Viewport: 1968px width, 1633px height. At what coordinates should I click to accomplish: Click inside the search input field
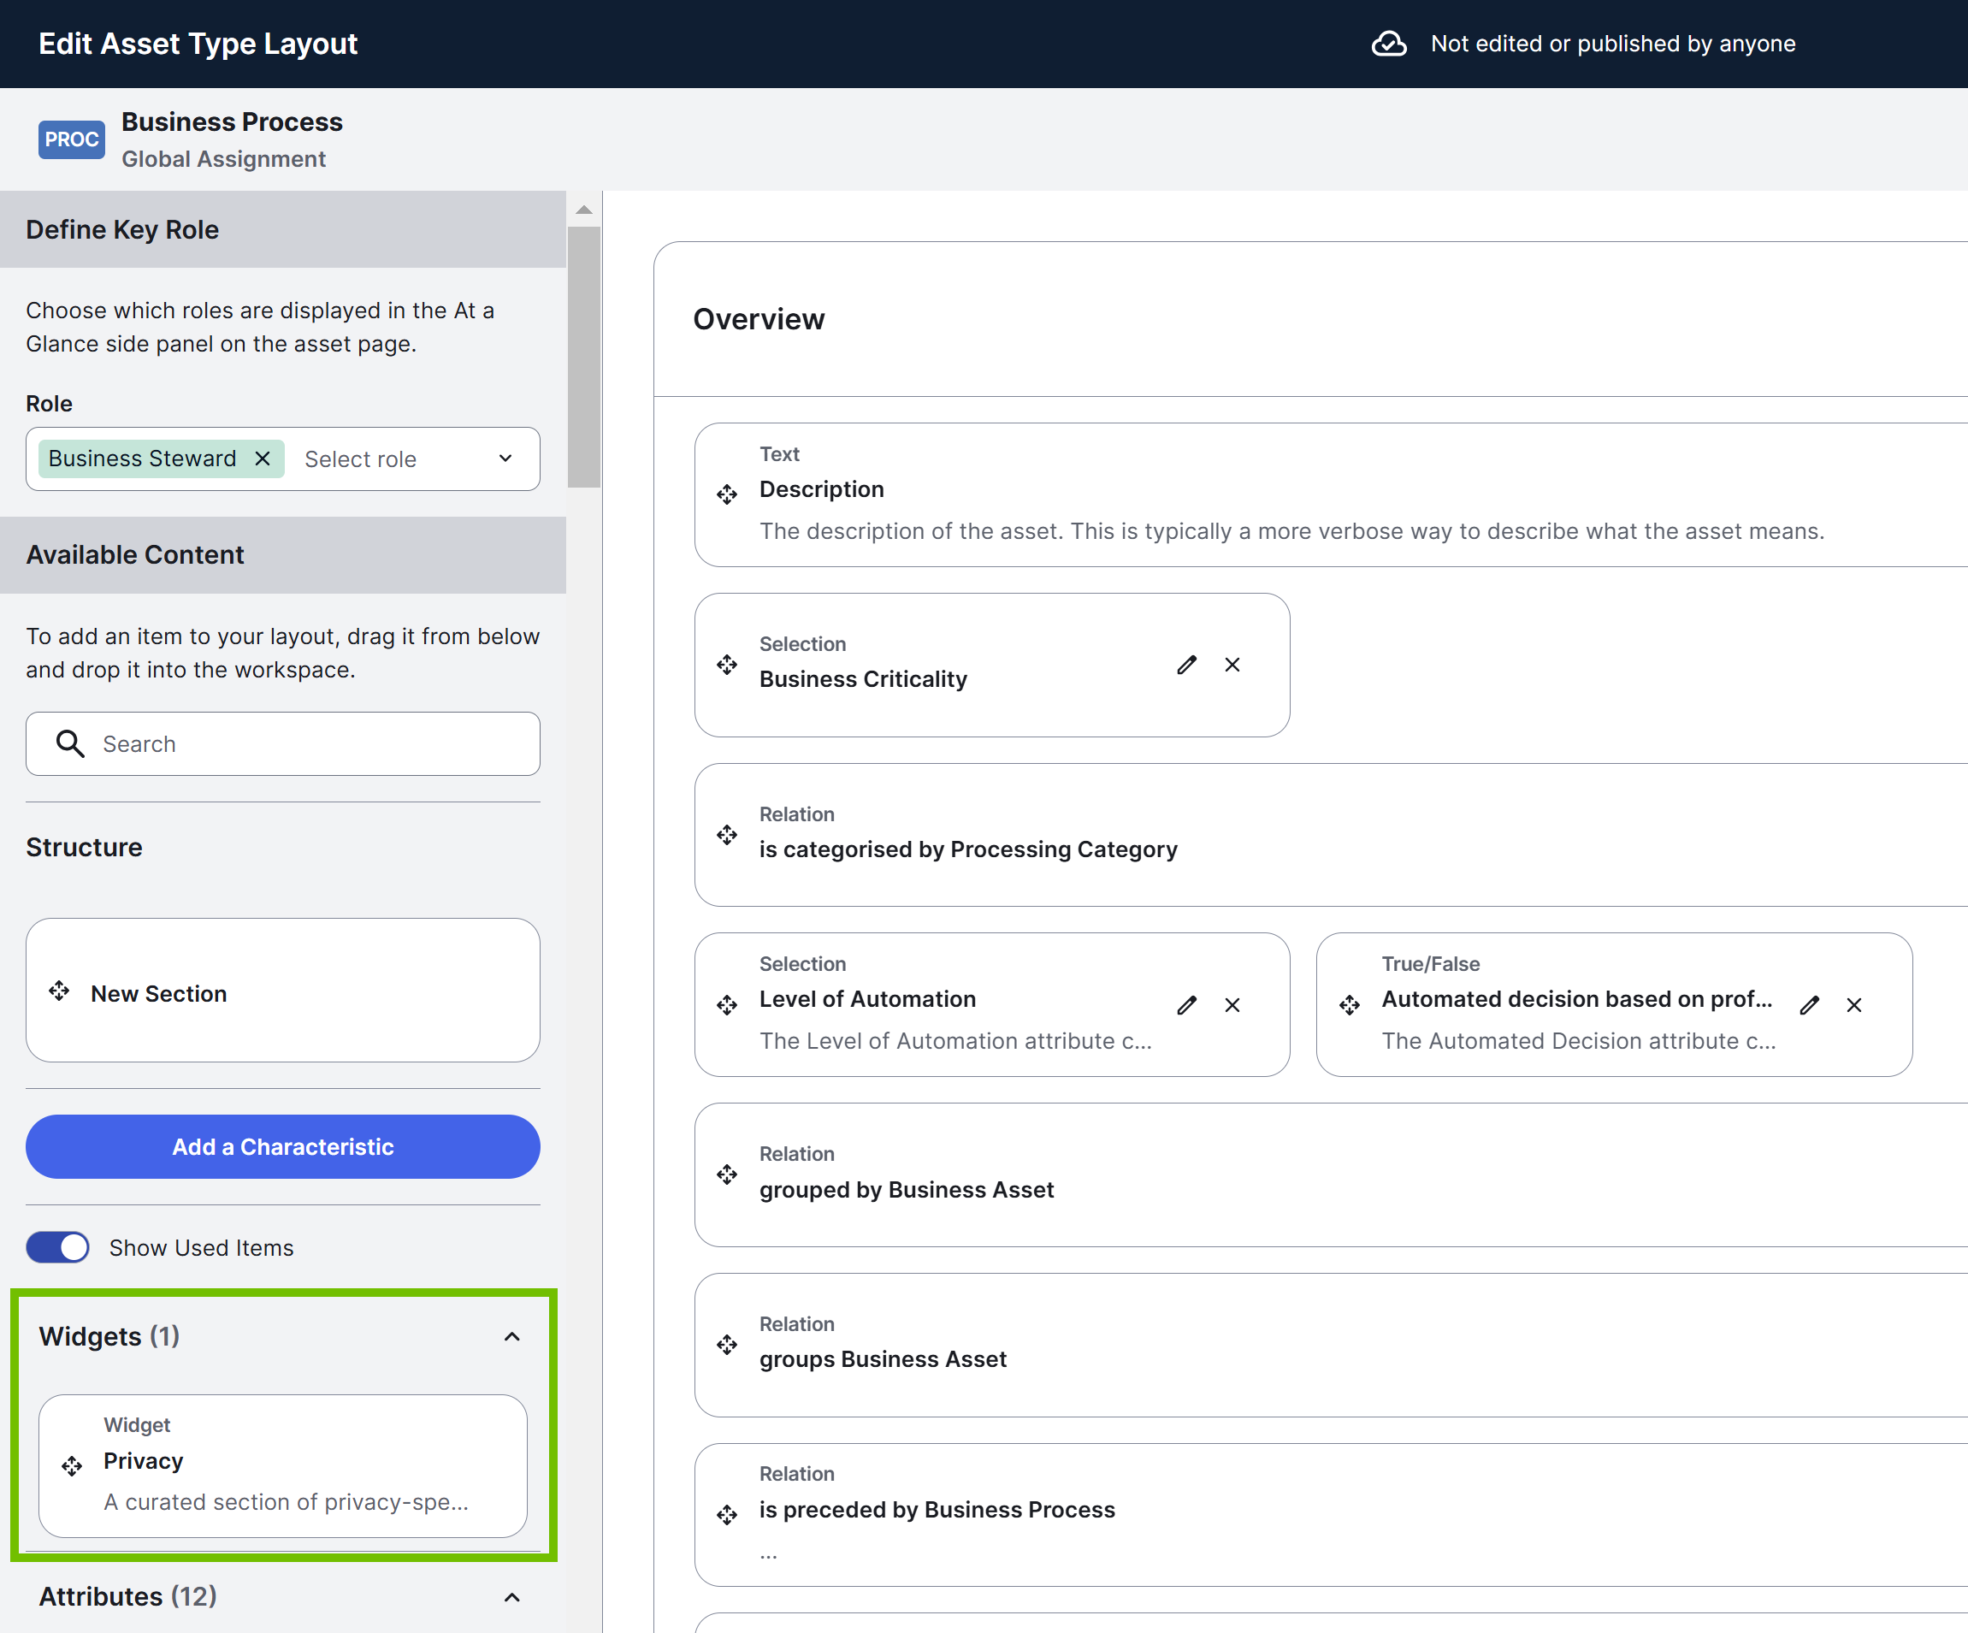point(281,743)
